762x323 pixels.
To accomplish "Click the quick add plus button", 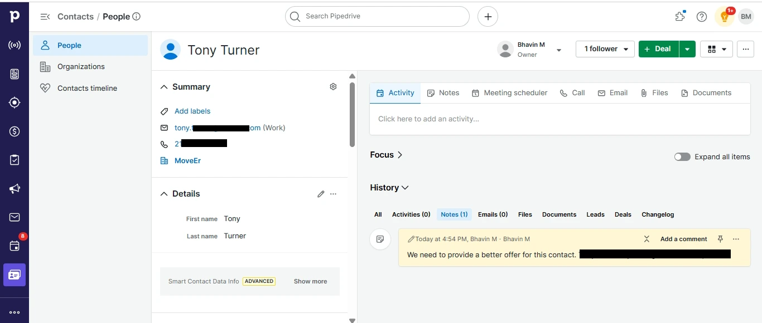I will (488, 17).
